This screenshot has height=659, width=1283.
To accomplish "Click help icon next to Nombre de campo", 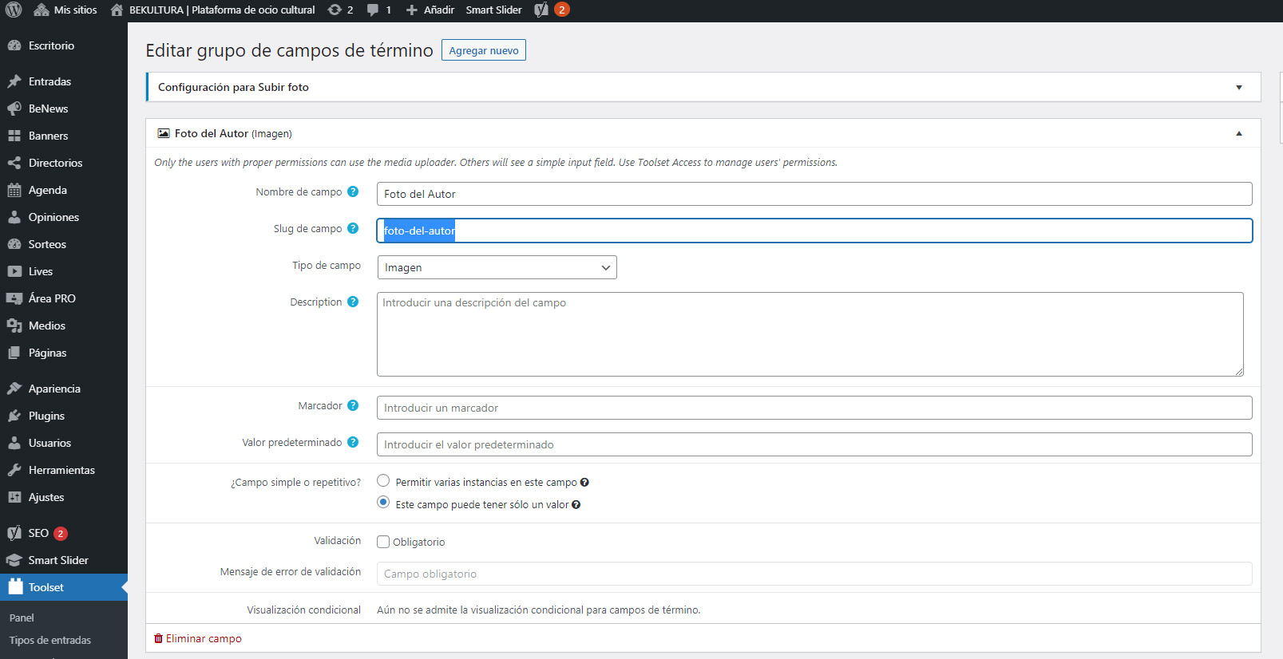I will click(x=353, y=191).
